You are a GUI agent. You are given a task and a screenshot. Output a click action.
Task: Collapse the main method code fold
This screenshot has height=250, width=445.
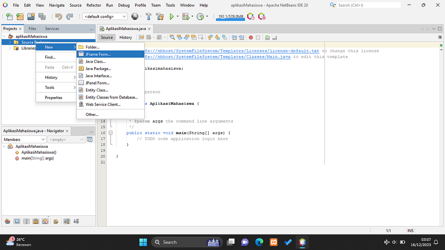110,133
